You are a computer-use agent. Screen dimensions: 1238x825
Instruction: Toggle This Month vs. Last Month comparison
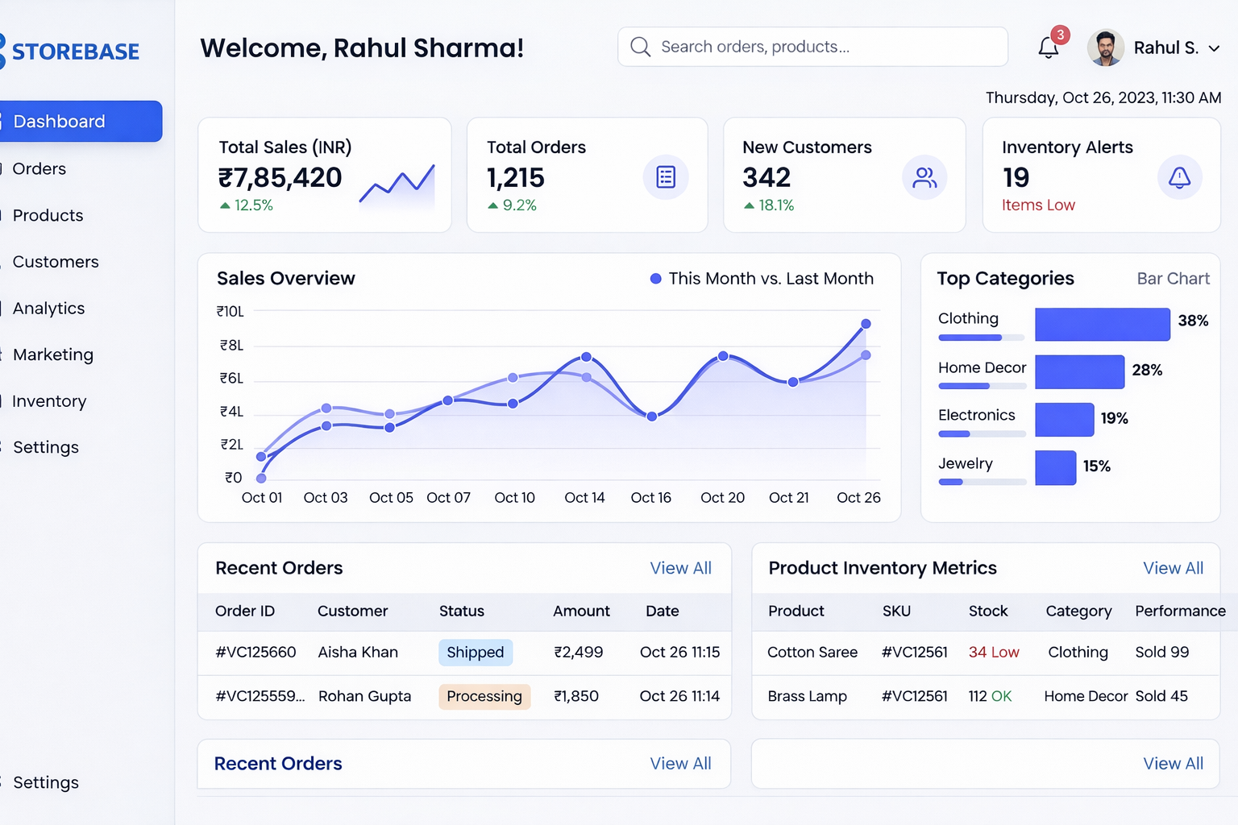click(x=762, y=278)
